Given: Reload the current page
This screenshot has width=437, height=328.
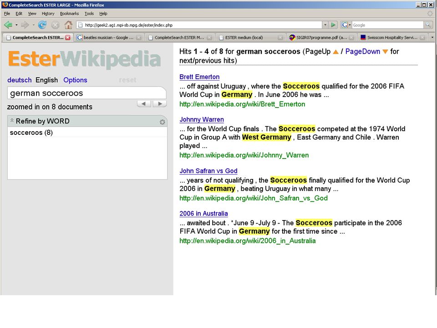Looking at the screenshot, I should [42, 25].
